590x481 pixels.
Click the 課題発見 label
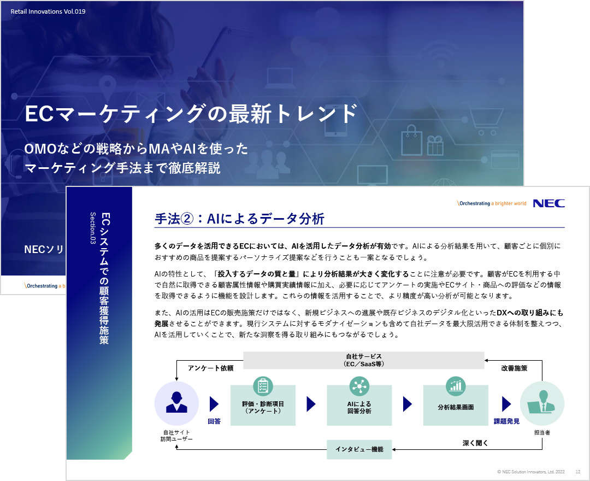tap(506, 421)
